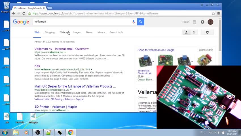The image size is (241, 136).
Task: Open the 'Kits' search result
Action: pyautogui.click(x=37, y=66)
